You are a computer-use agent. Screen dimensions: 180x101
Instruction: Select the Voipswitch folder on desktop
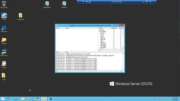[21, 16]
